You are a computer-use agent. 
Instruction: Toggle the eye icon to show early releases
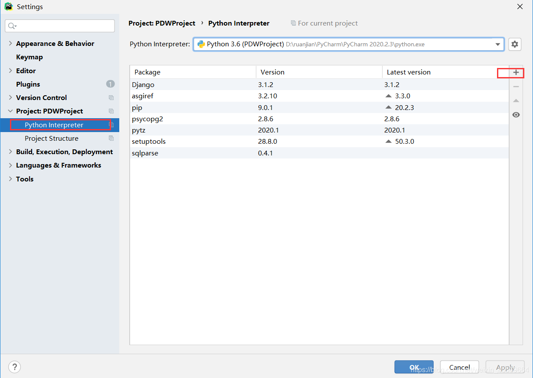tap(516, 115)
